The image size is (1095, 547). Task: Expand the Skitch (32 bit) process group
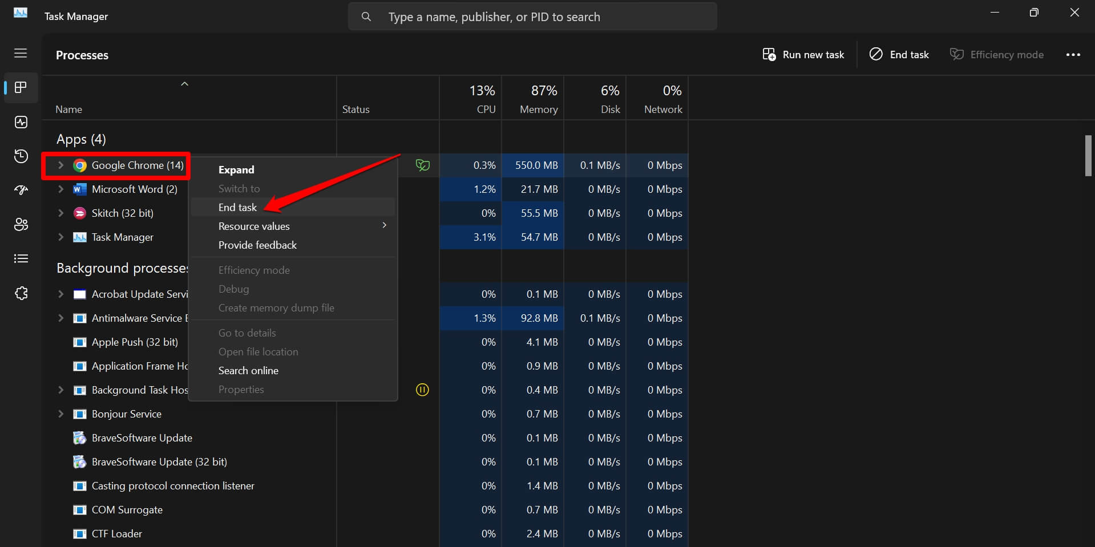click(x=60, y=213)
